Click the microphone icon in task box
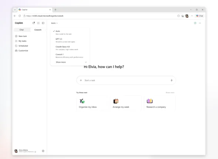This screenshot has height=159, width=218. [x=171, y=80]
